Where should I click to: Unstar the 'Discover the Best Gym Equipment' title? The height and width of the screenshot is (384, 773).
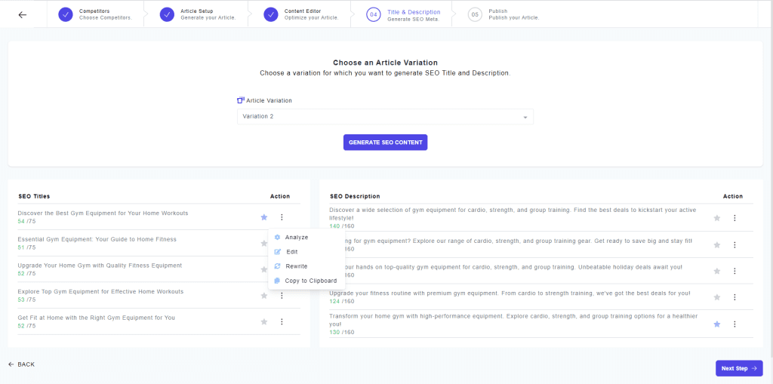[264, 217]
